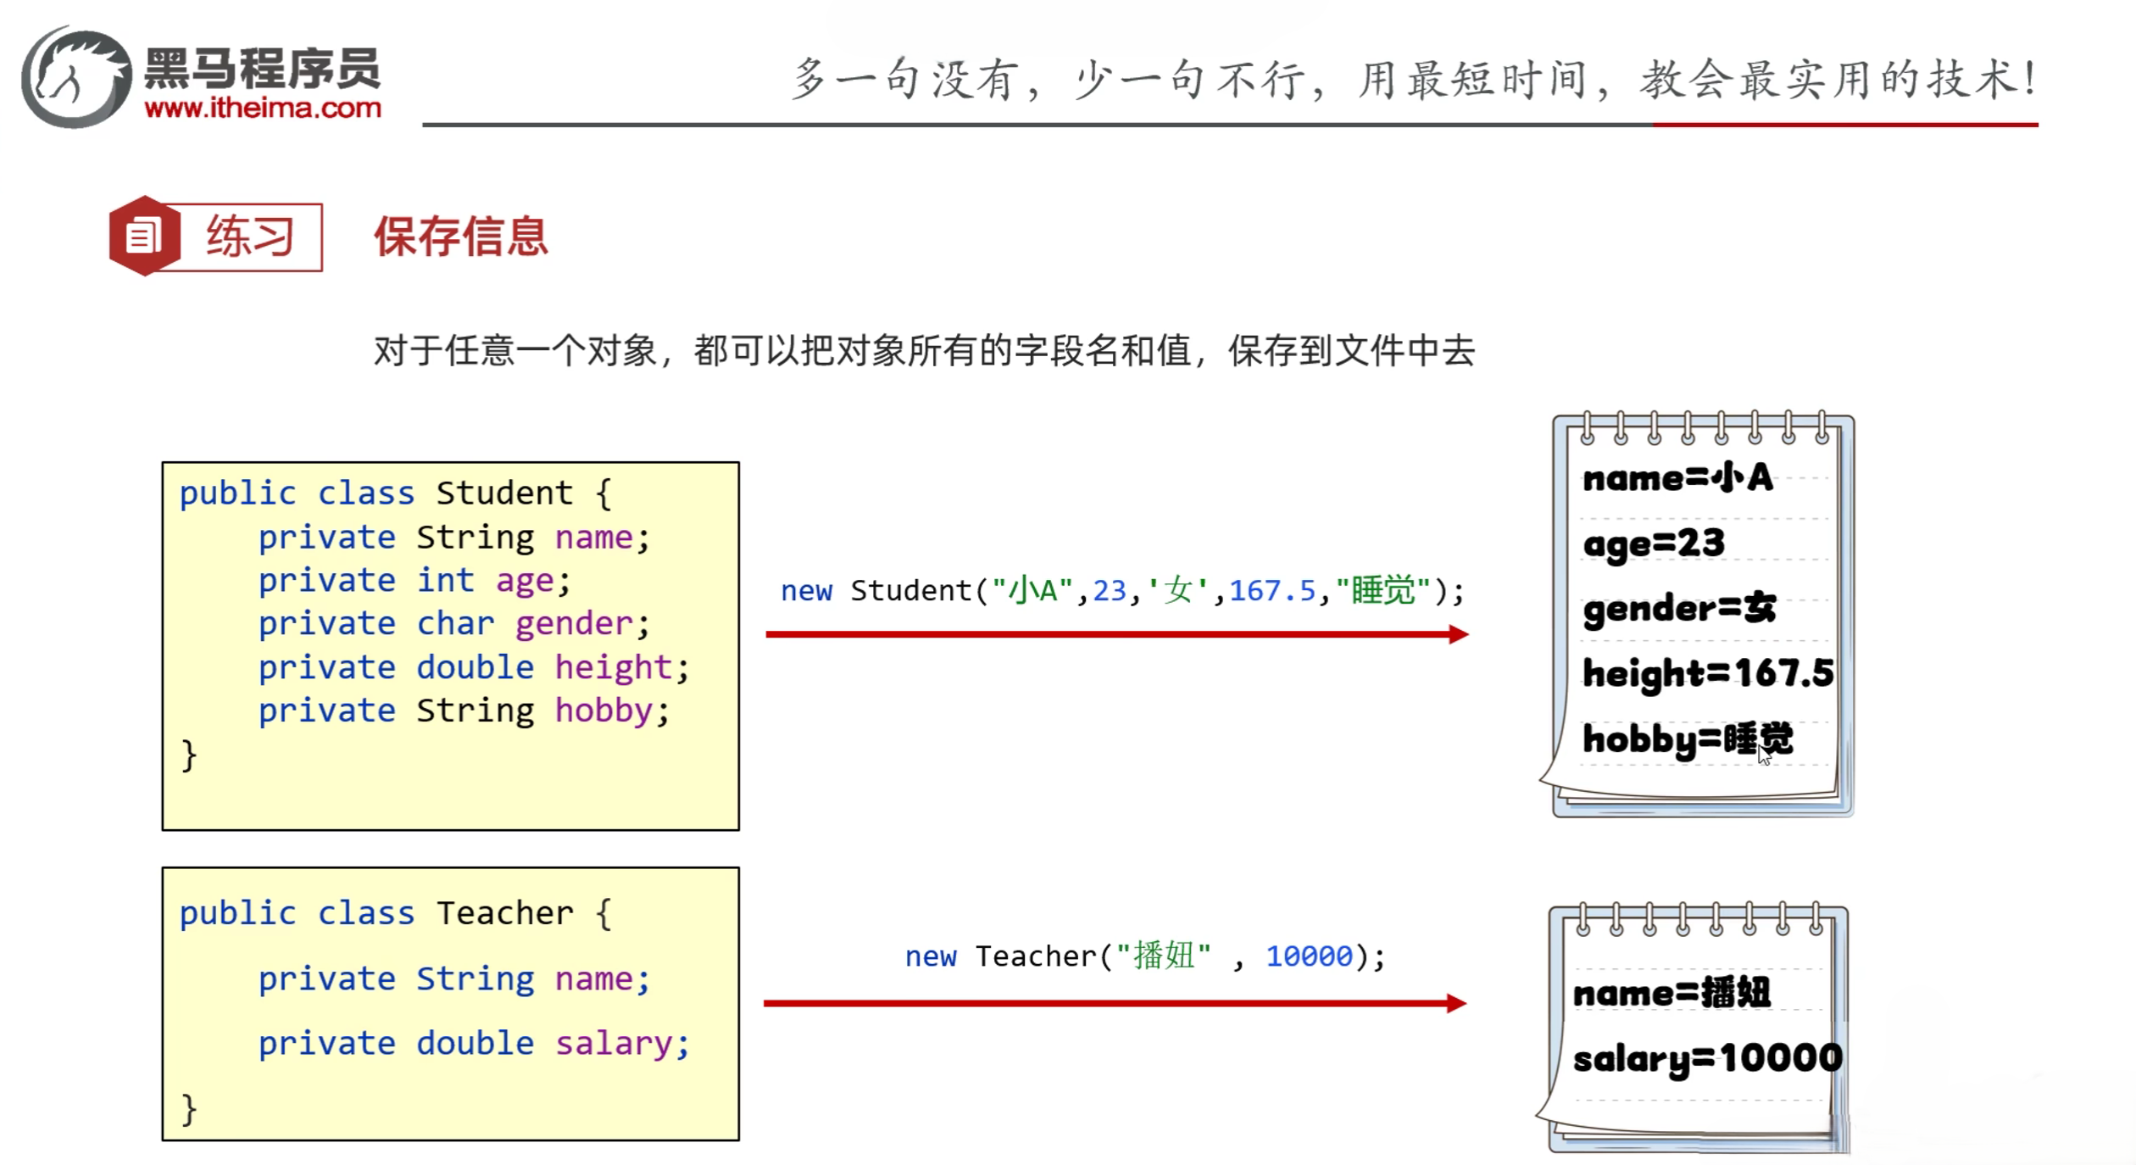Click the itheima horse logo icon
Screen dimensions: 2136x1165
point(75,78)
